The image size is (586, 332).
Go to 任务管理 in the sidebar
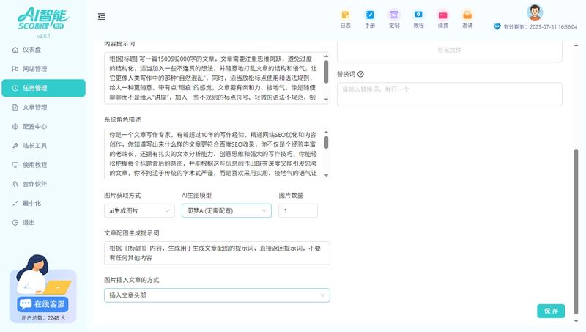pos(43,88)
